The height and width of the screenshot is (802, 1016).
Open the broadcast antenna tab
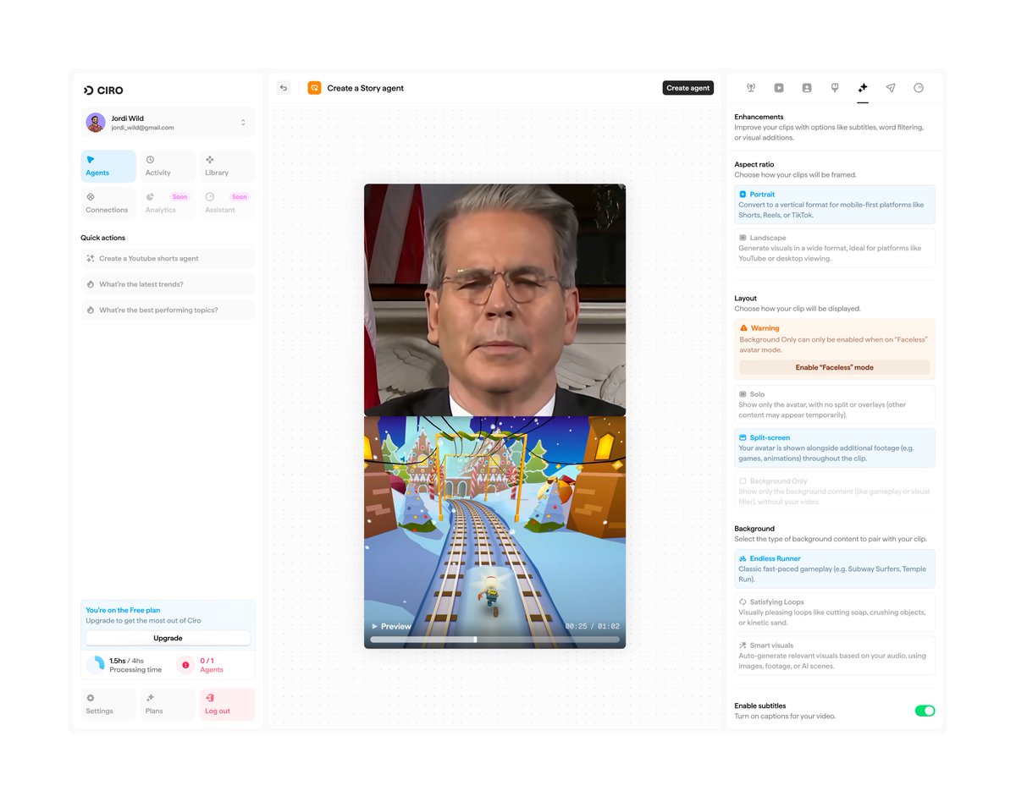click(751, 88)
